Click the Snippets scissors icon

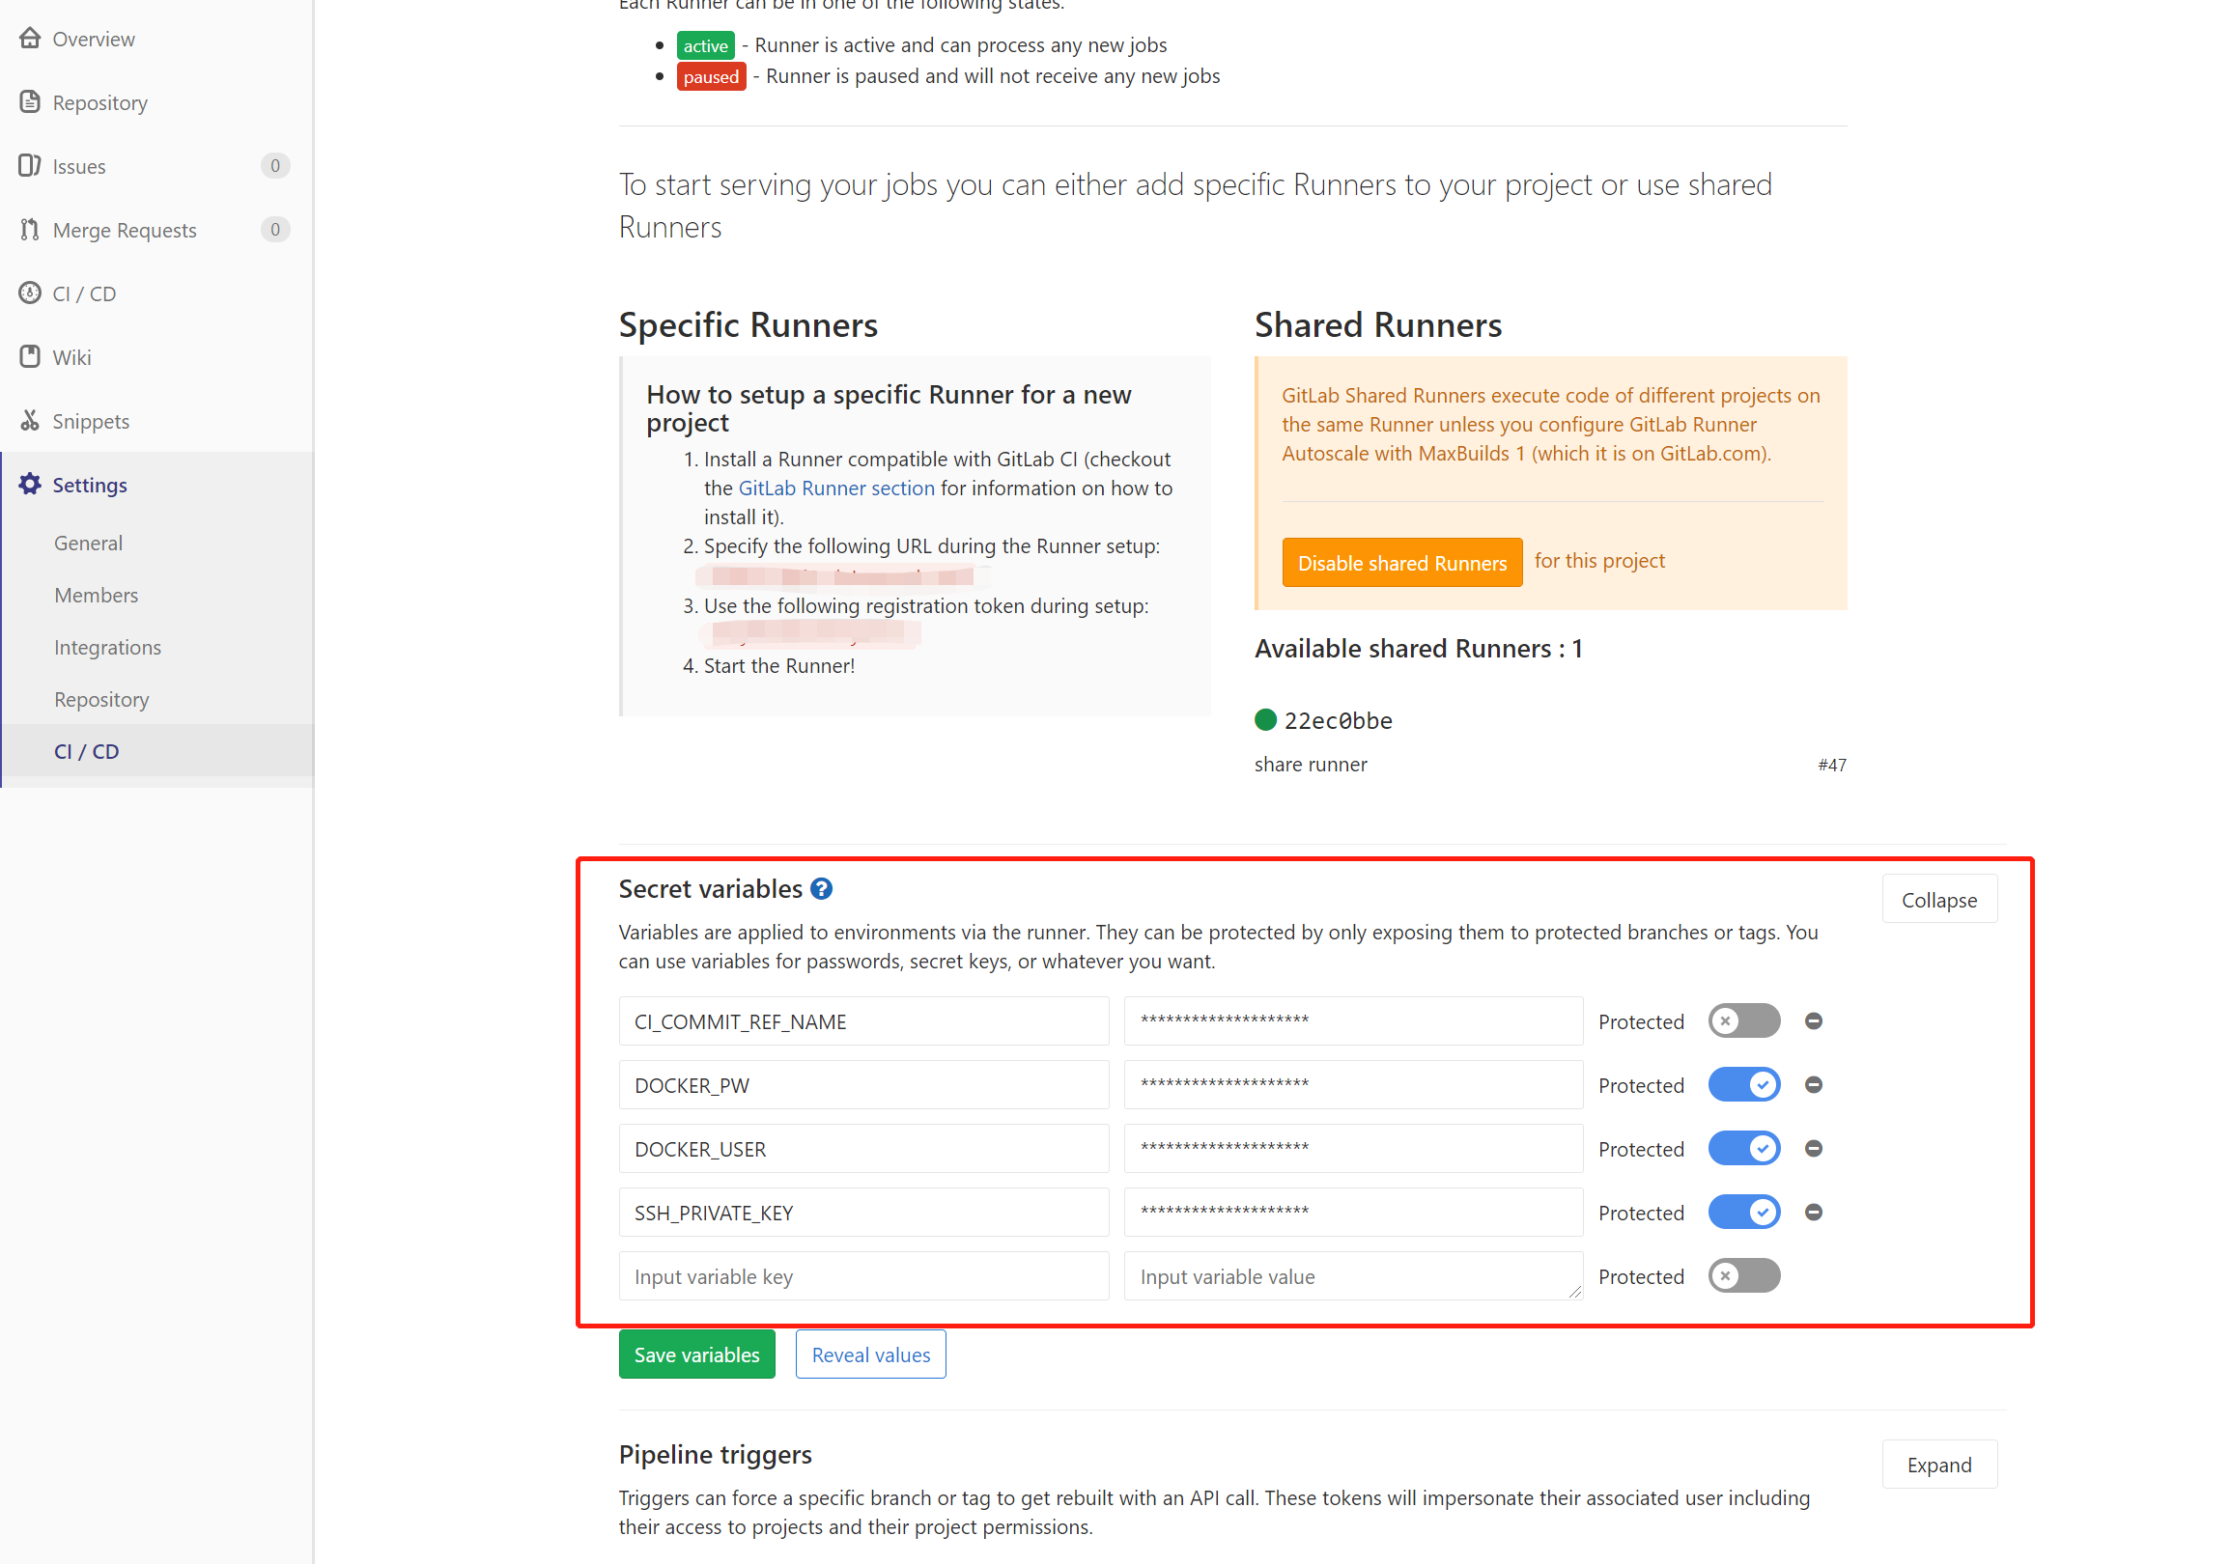[x=30, y=421]
